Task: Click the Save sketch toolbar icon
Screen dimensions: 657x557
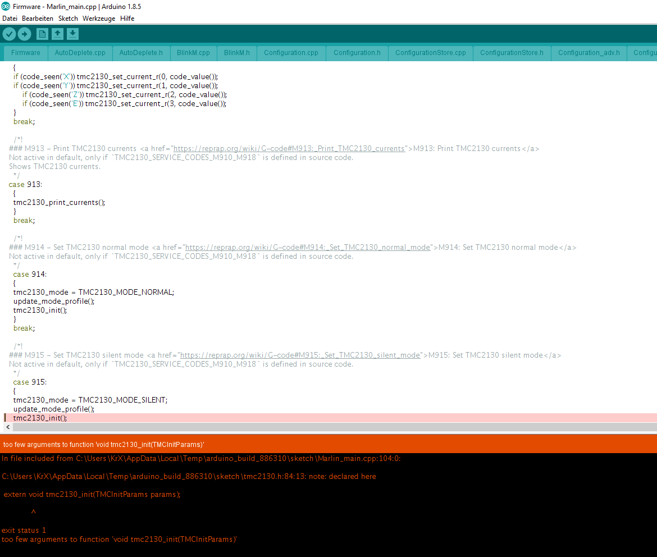Action: (x=72, y=34)
